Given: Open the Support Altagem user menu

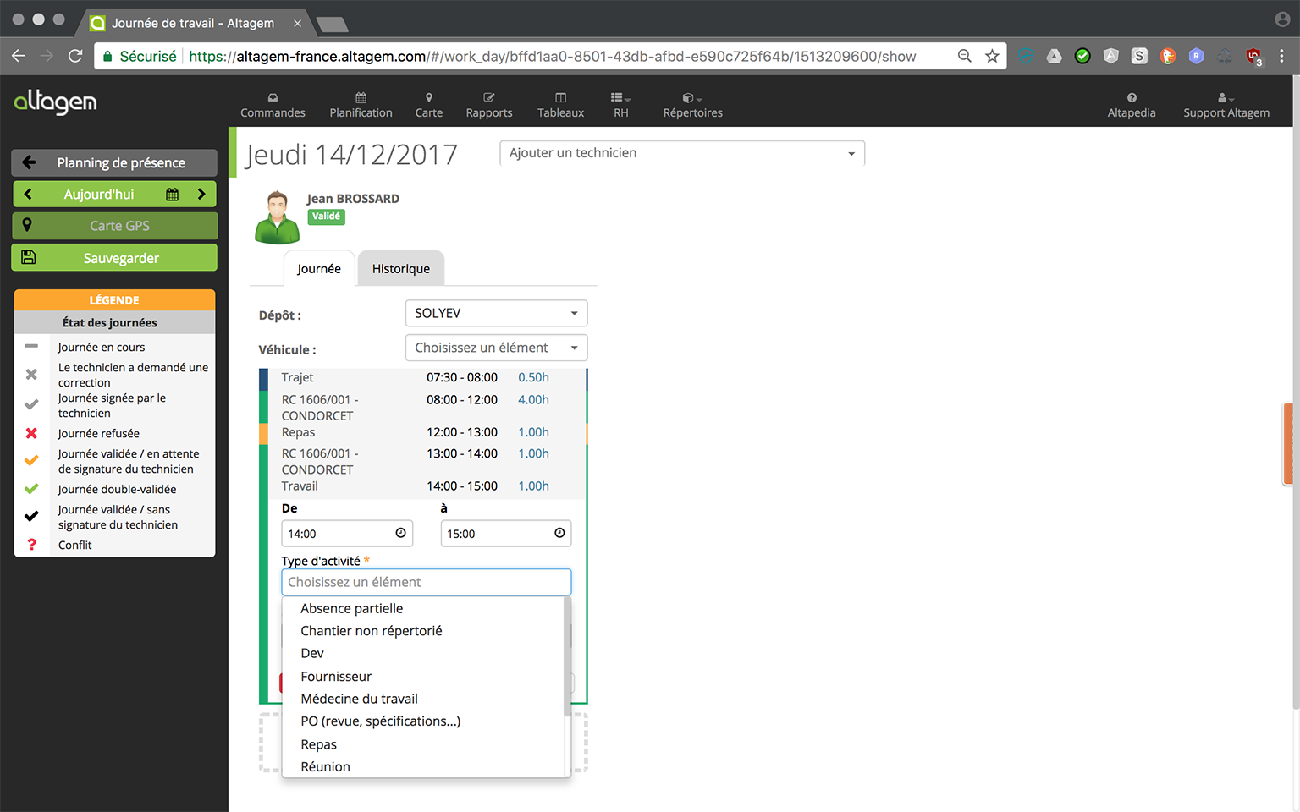Looking at the screenshot, I should pos(1226,105).
